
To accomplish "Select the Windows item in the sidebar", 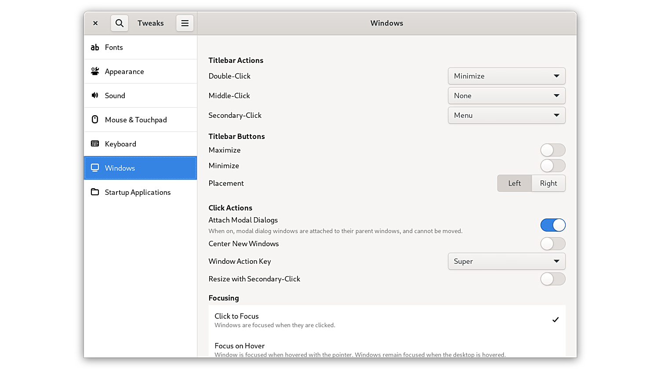I will click(x=140, y=168).
